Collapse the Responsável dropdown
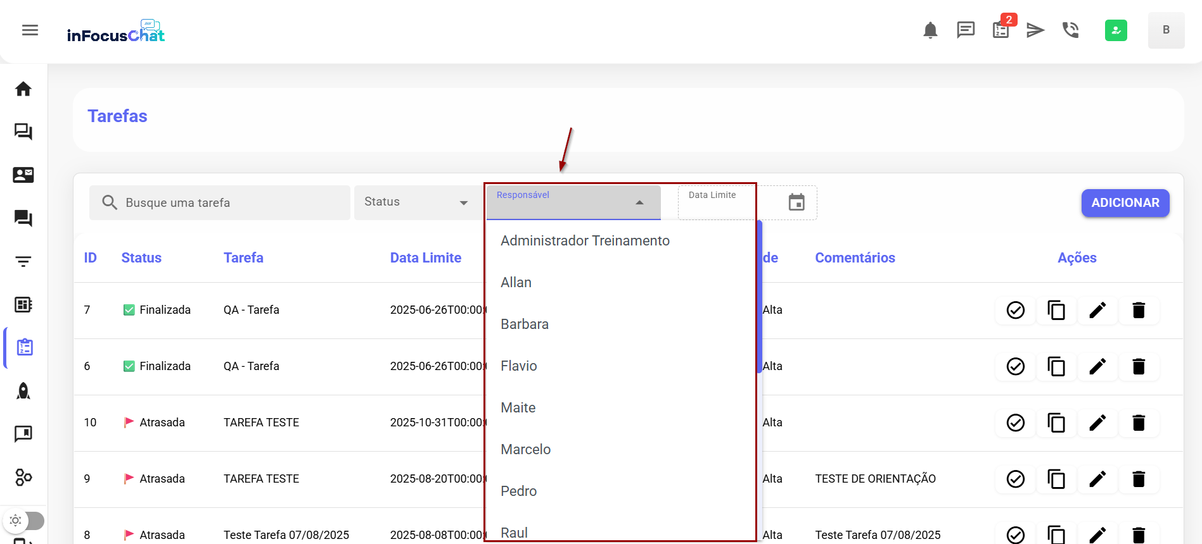Image resolution: width=1202 pixels, height=544 pixels. coord(639,202)
